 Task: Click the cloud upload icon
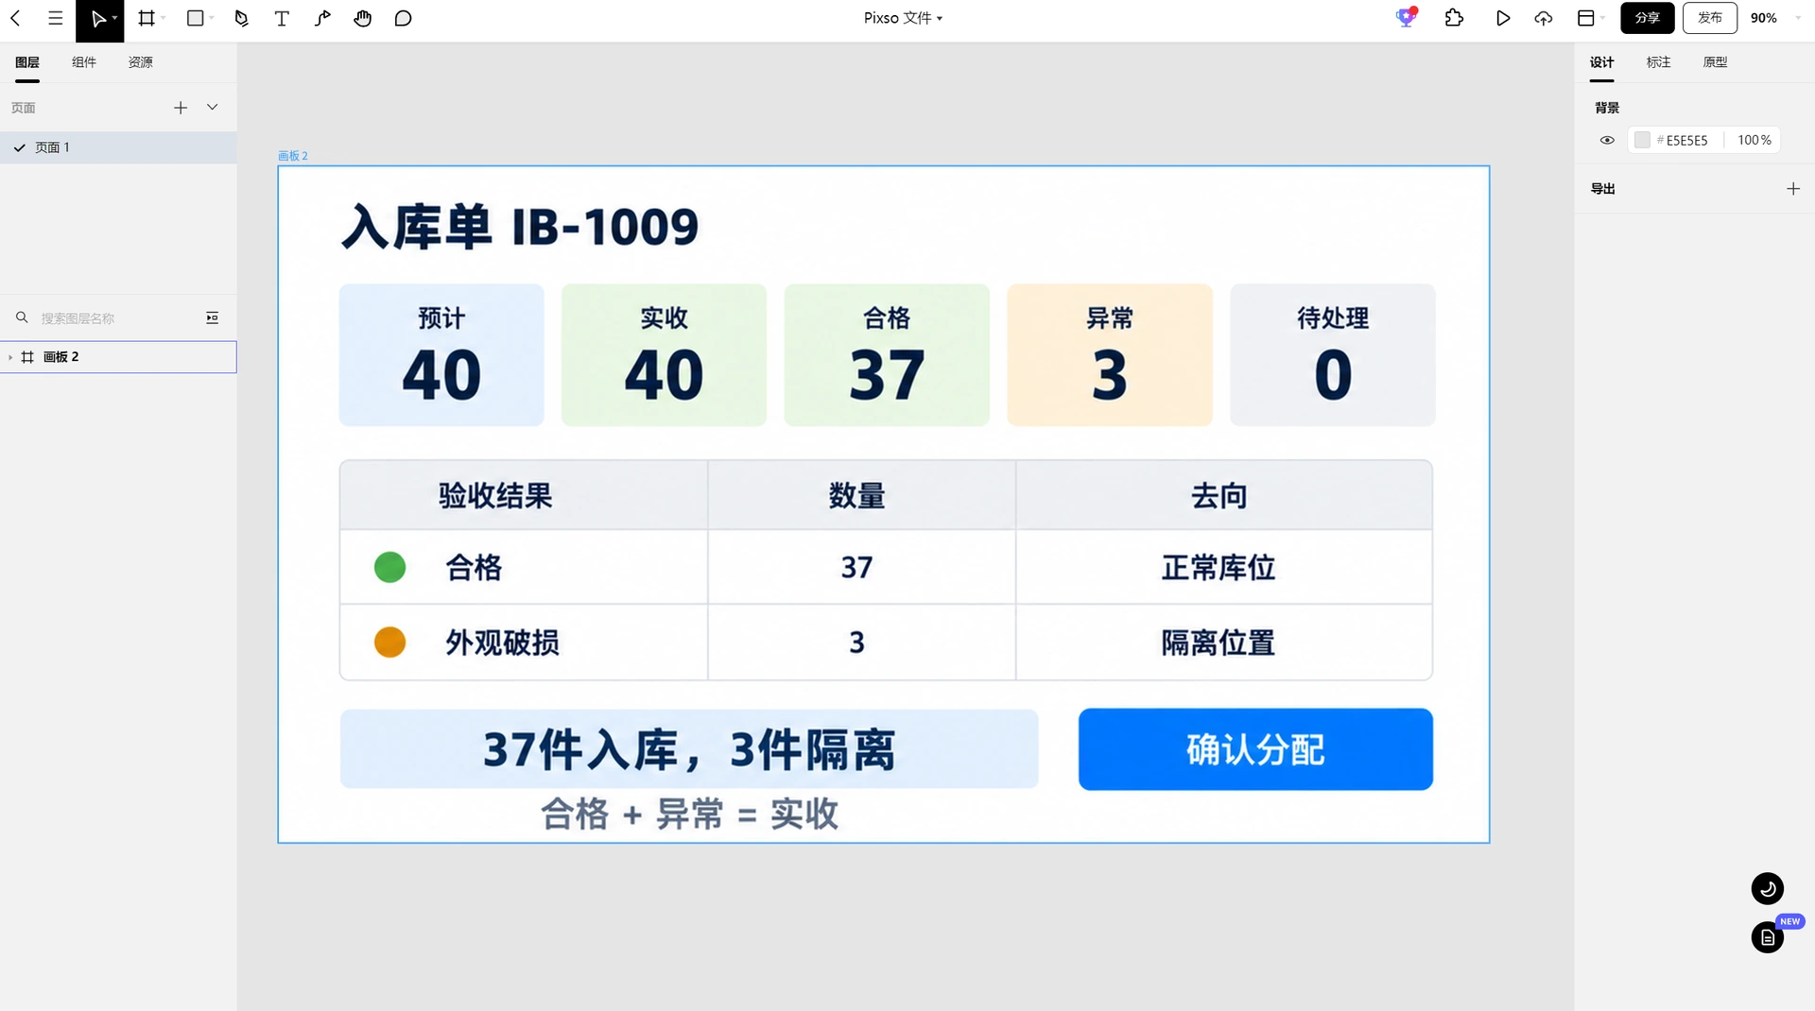tap(1543, 18)
